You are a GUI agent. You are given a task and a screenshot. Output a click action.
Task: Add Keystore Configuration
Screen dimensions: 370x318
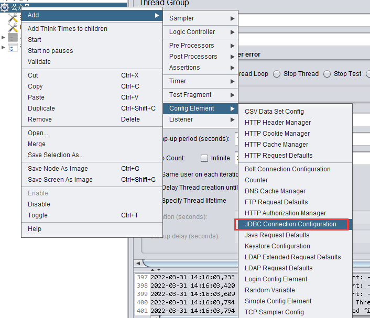coord(295,246)
